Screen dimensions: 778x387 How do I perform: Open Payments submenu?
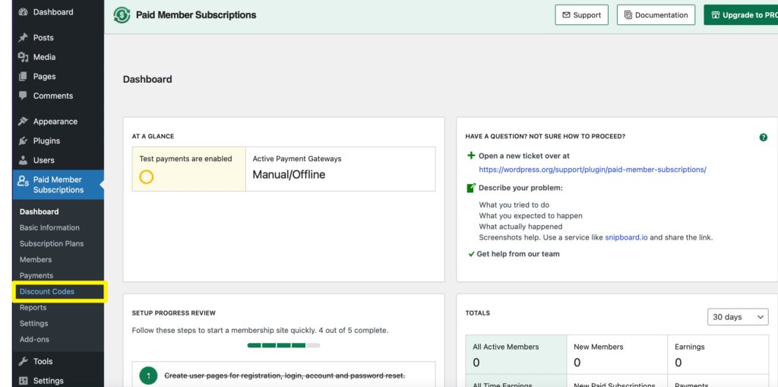(x=36, y=275)
